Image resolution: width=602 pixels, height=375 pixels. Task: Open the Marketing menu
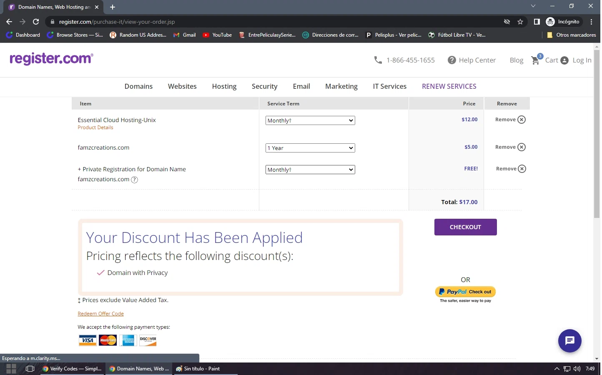point(342,86)
